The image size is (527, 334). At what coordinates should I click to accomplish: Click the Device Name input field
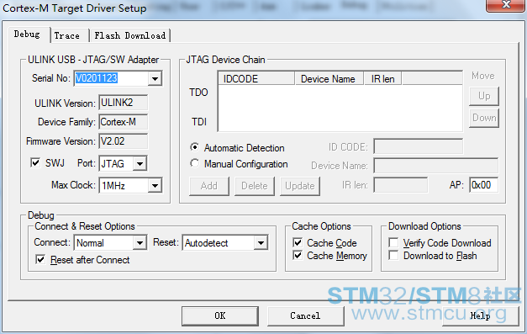click(436, 166)
